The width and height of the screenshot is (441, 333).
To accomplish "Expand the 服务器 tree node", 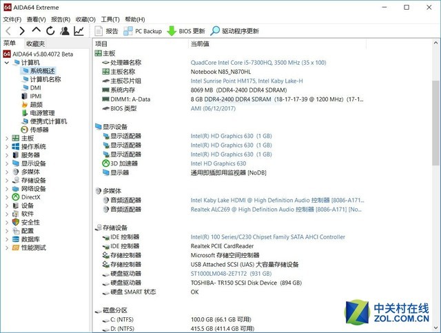I will 7,155.
